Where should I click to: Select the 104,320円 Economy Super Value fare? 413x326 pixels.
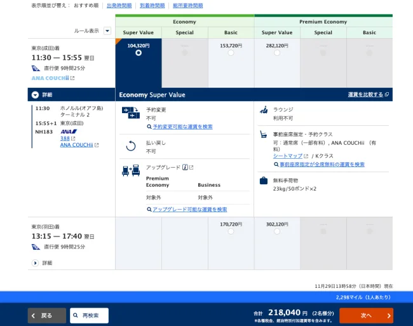[x=139, y=53]
